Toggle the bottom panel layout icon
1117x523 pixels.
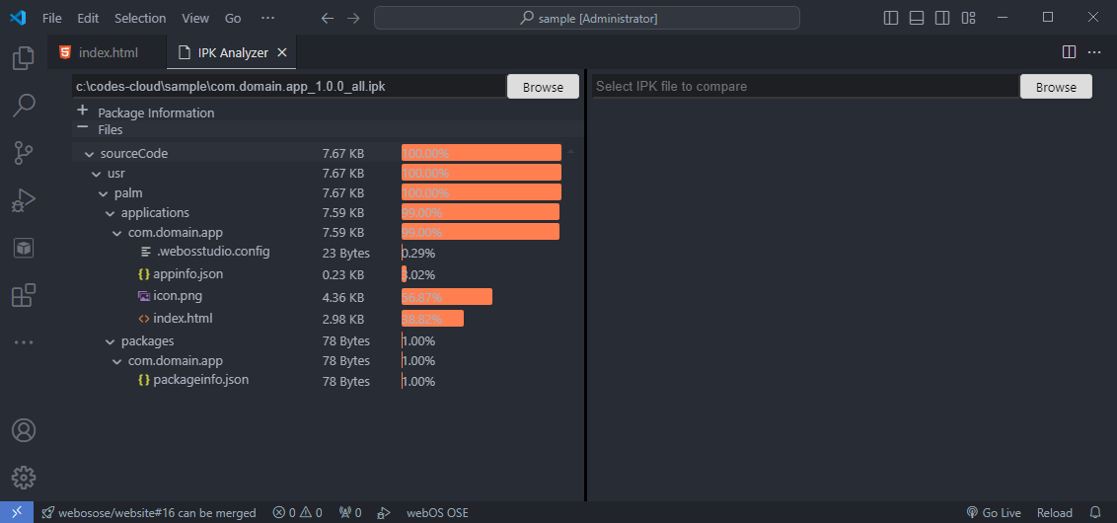coord(917,18)
